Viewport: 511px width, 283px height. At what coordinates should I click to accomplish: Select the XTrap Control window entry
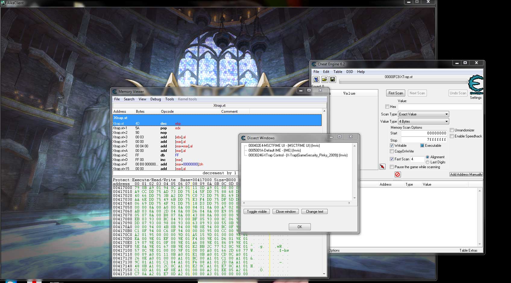298,155
